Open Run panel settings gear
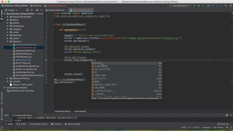Viewport: 233px width, 131px height. click(227, 115)
